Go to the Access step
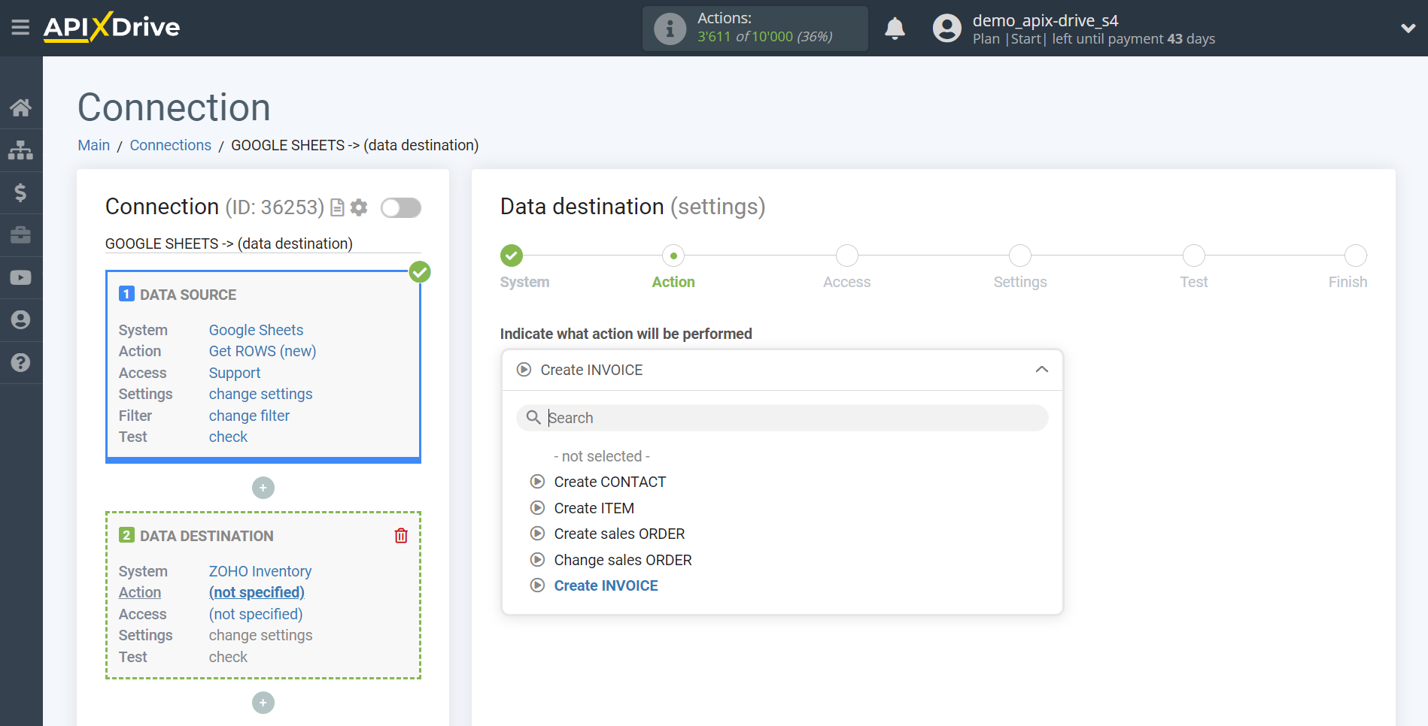Image resolution: width=1428 pixels, height=726 pixels. 847,256
